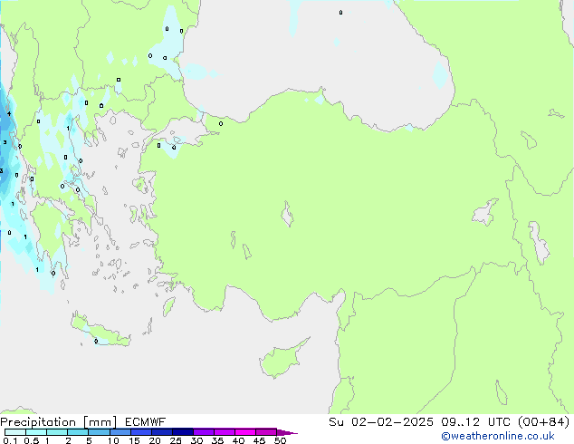This screenshot has height=444, width=574.
Task: Click the lake in central Turkey
Action: pyautogui.click(x=288, y=217)
